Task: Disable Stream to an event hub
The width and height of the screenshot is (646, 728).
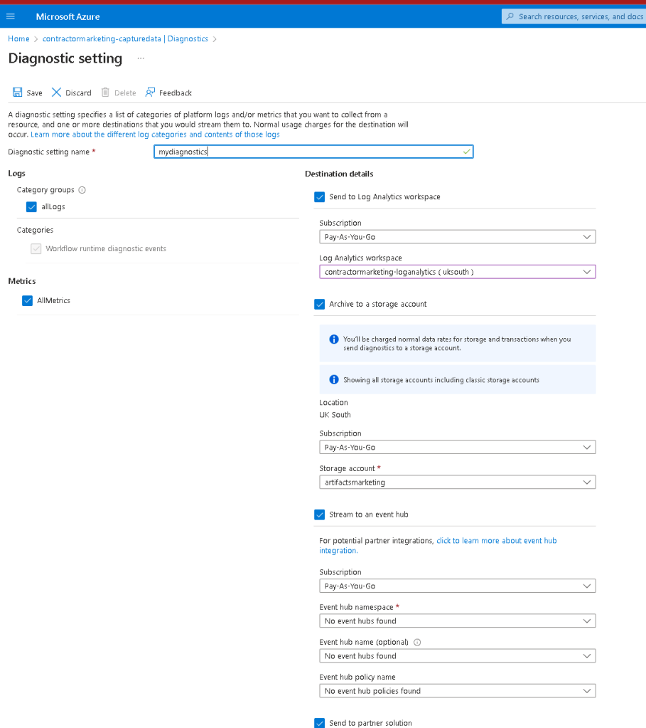Action: [x=320, y=515]
